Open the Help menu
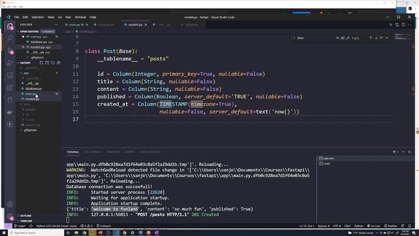Image resolution: width=419 pixels, height=236 pixels. point(93,17)
